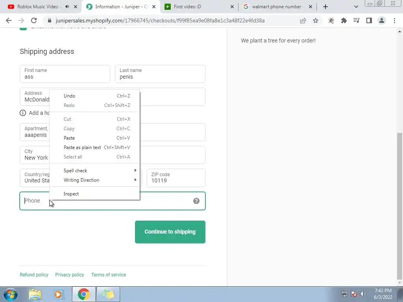This screenshot has width=403, height=302.
Task: Expand the Spell check submenu
Action: (x=94, y=171)
